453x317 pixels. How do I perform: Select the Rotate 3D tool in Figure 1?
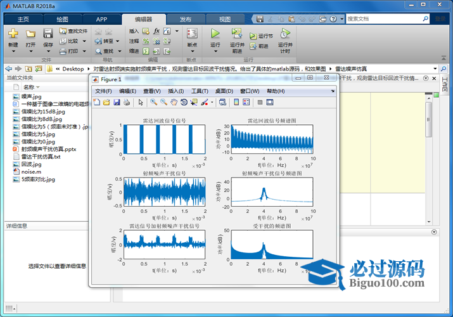tap(184, 102)
